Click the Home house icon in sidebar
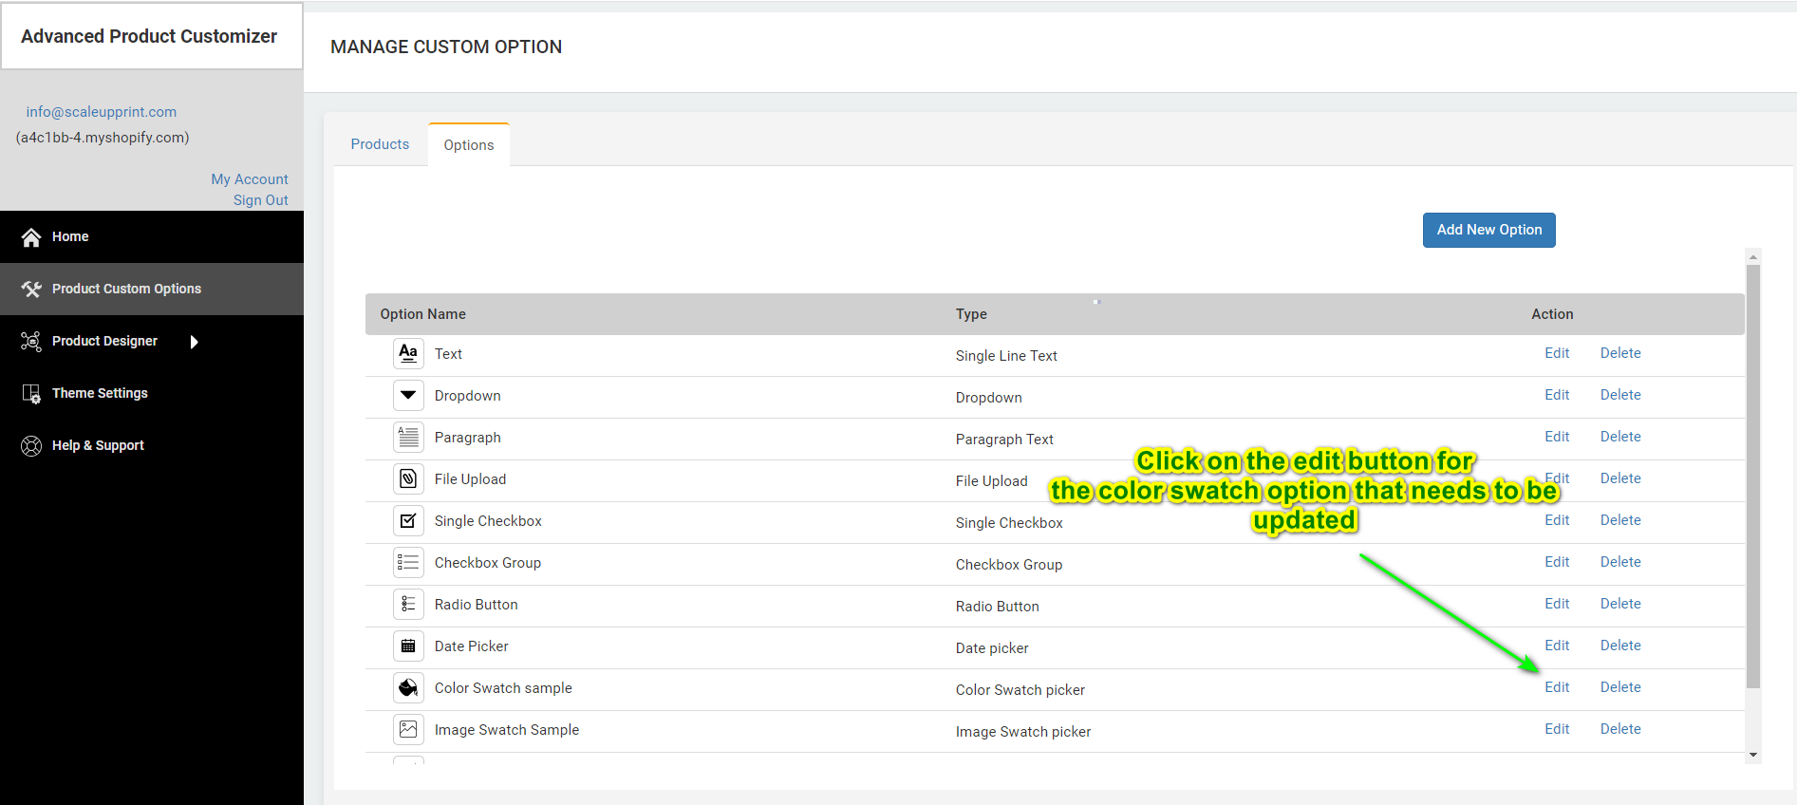The width and height of the screenshot is (1797, 805). (x=31, y=237)
